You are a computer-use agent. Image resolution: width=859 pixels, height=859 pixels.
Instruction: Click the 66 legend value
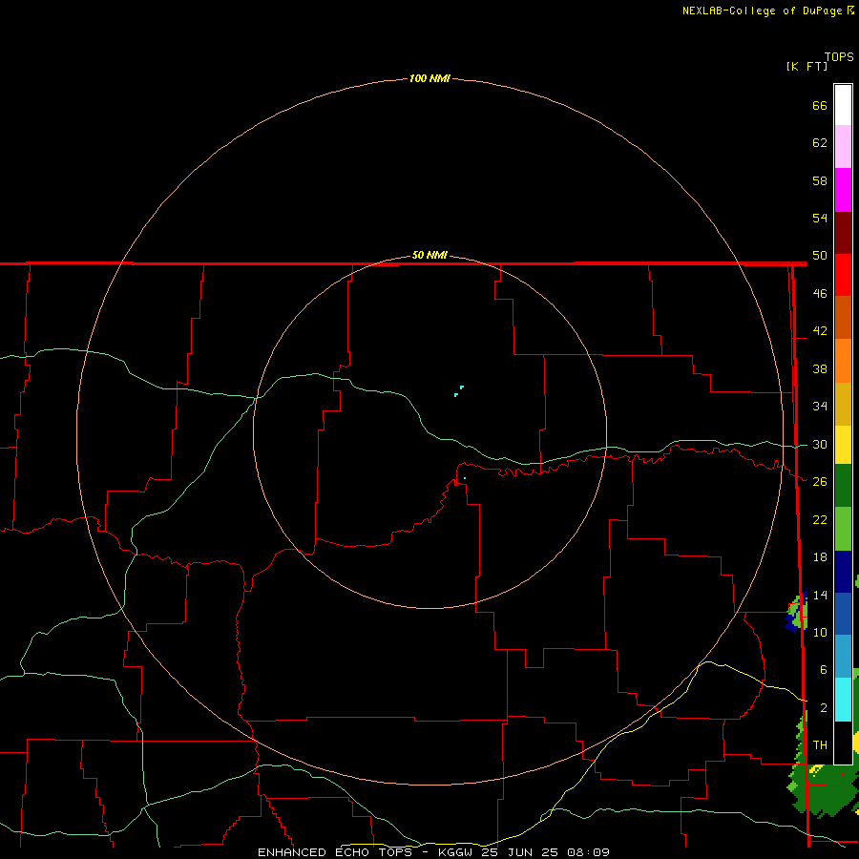click(820, 105)
